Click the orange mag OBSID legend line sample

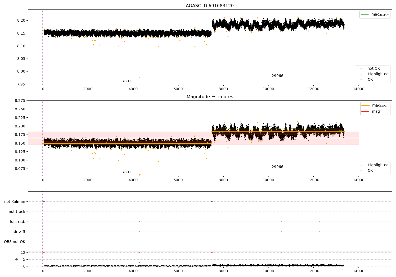pyautogui.click(x=365, y=106)
